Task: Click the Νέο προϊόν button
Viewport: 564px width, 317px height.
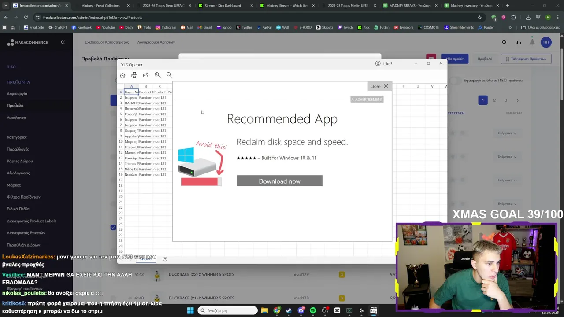Action: coord(455,59)
